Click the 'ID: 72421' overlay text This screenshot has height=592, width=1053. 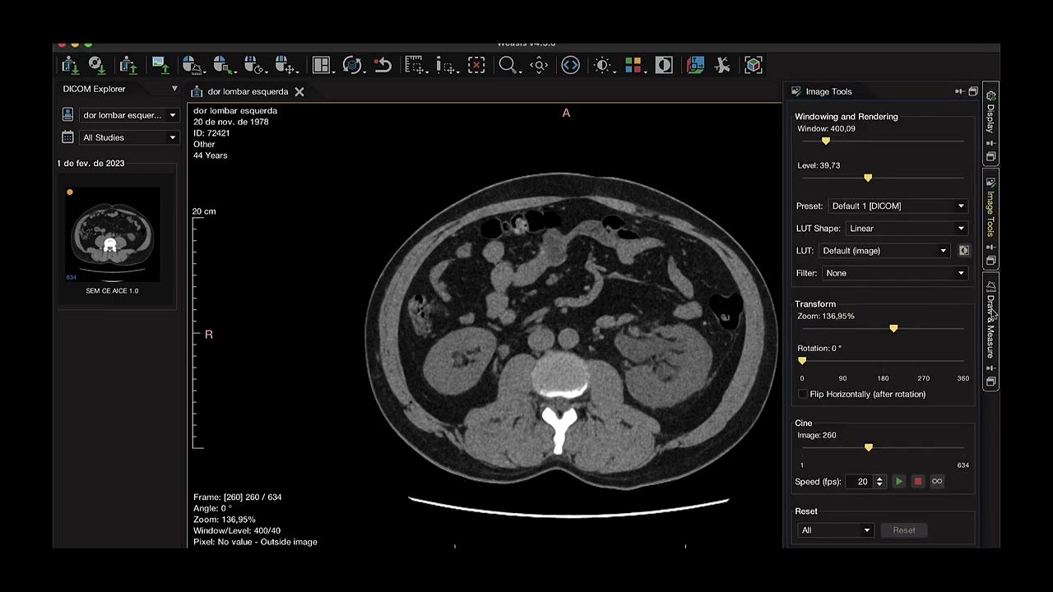click(211, 133)
